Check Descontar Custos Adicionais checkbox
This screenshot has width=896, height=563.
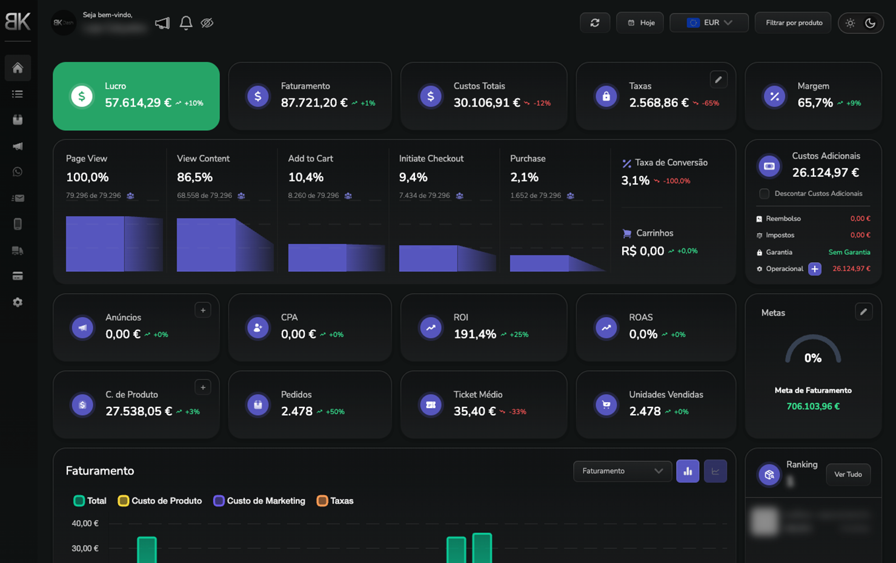click(764, 194)
